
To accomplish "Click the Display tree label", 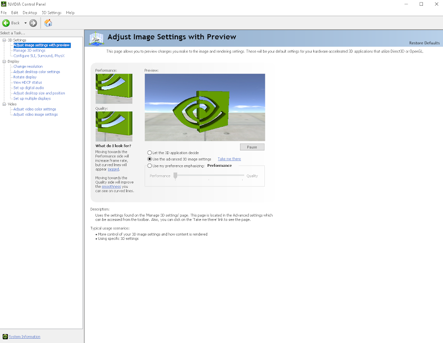I will pos(13,61).
